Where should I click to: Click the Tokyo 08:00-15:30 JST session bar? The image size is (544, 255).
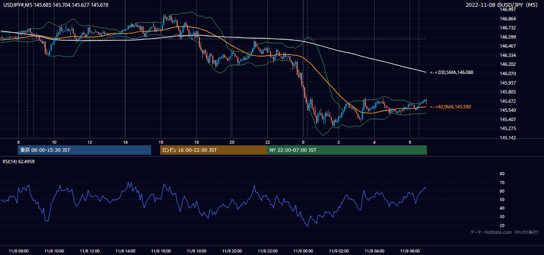(x=85, y=150)
